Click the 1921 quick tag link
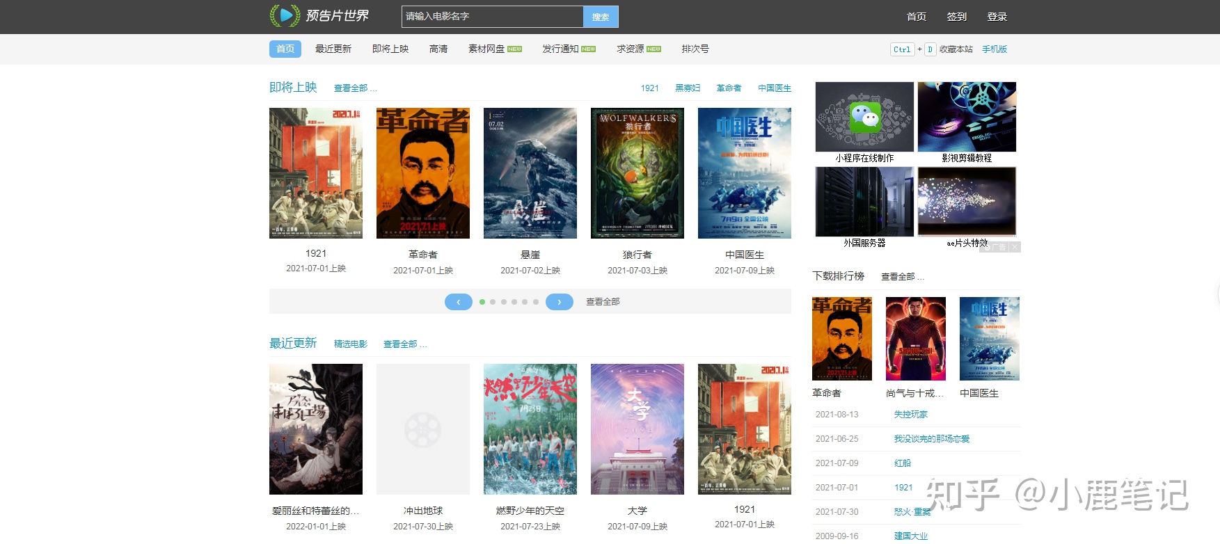The image size is (1220, 544). click(x=650, y=88)
